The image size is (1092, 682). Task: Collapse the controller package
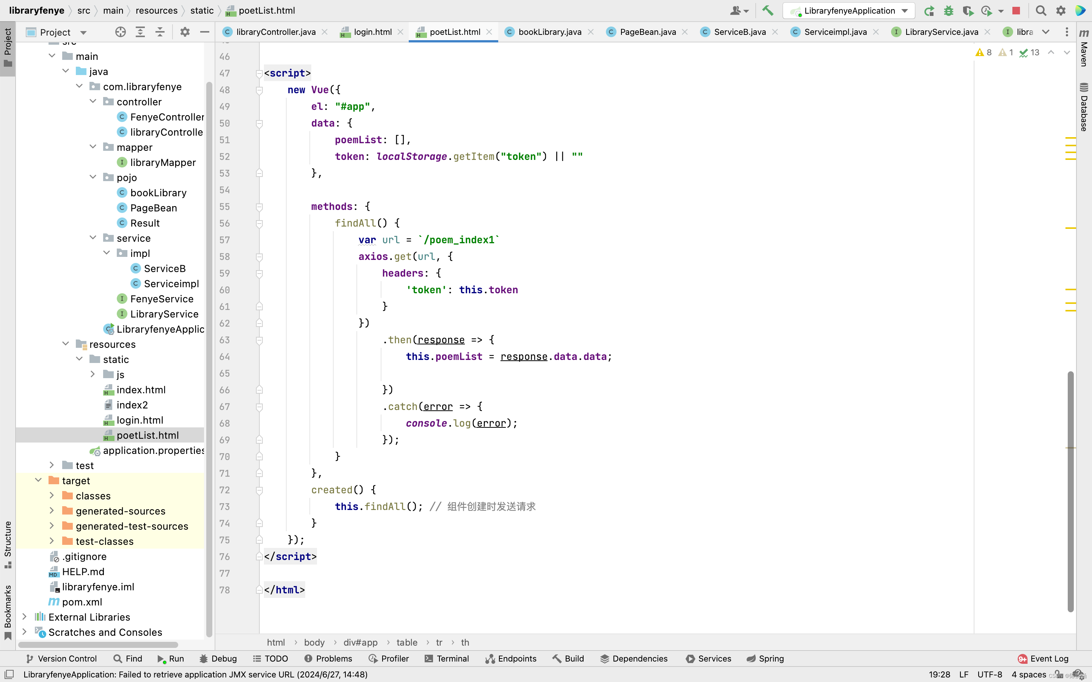[x=93, y=102]
